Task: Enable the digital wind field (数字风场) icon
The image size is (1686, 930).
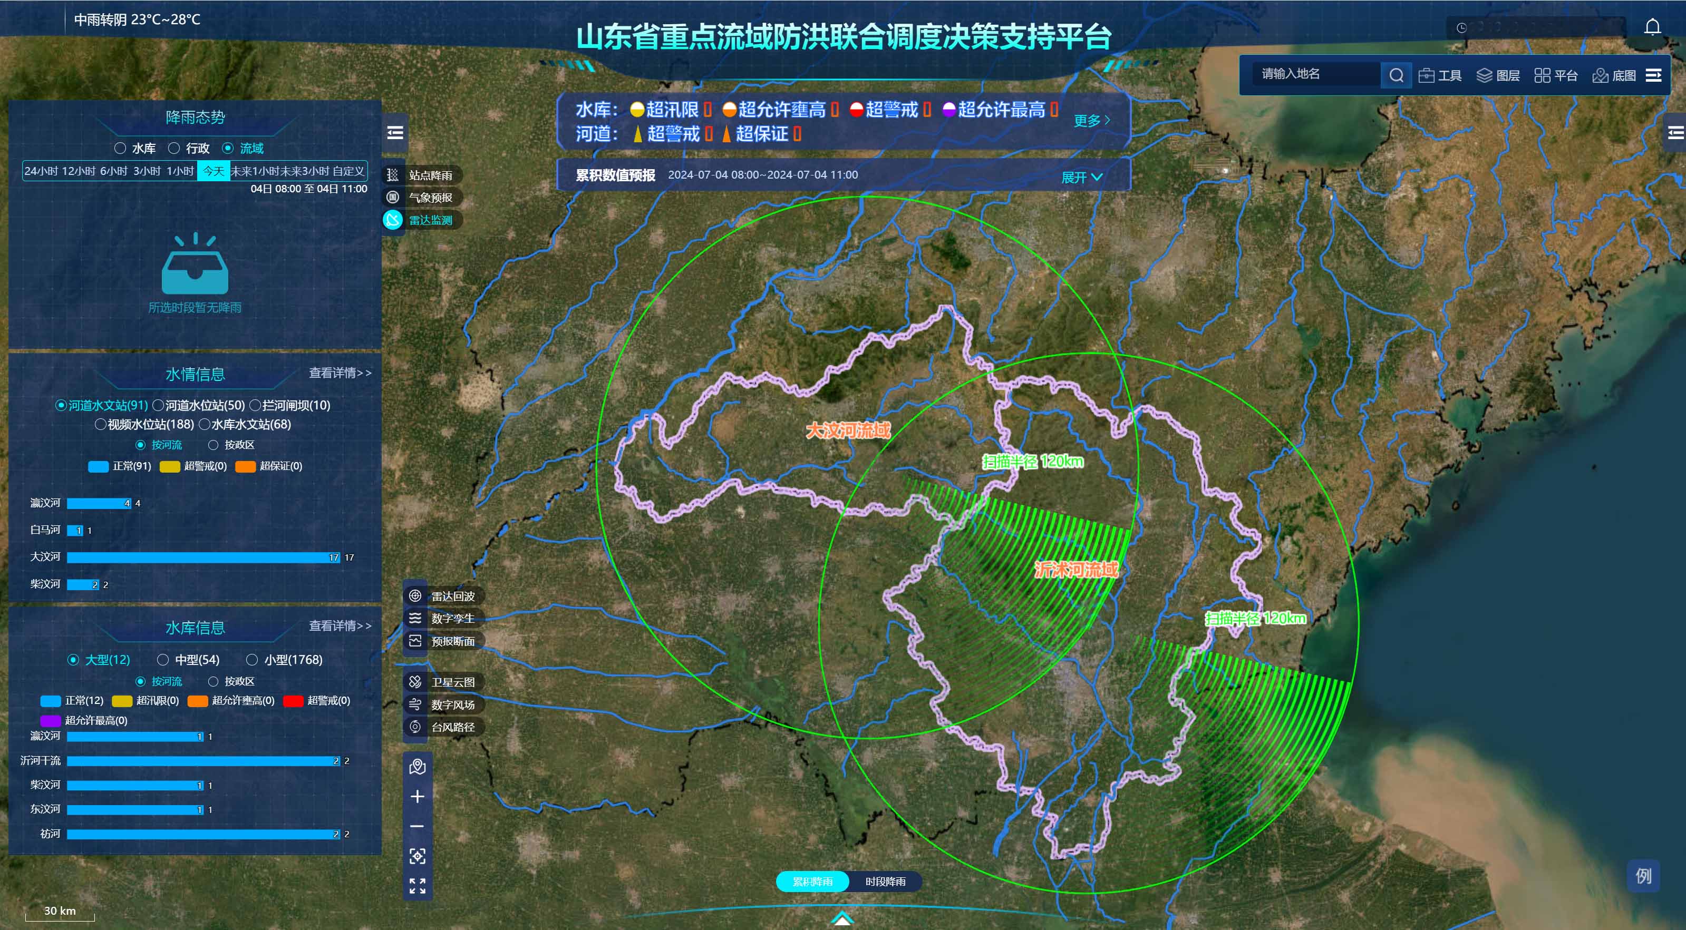Action: pyautogui.click(x=415, y=704)
